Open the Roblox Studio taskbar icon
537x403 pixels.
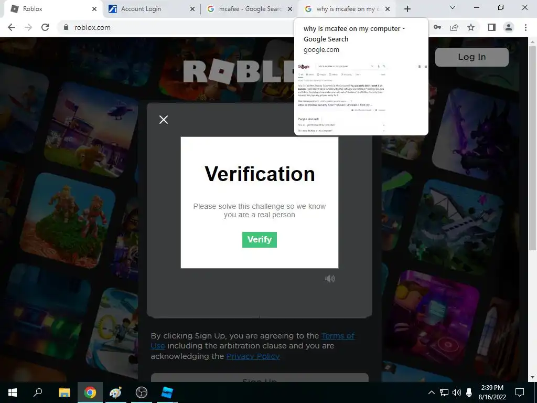click(167, 393)
